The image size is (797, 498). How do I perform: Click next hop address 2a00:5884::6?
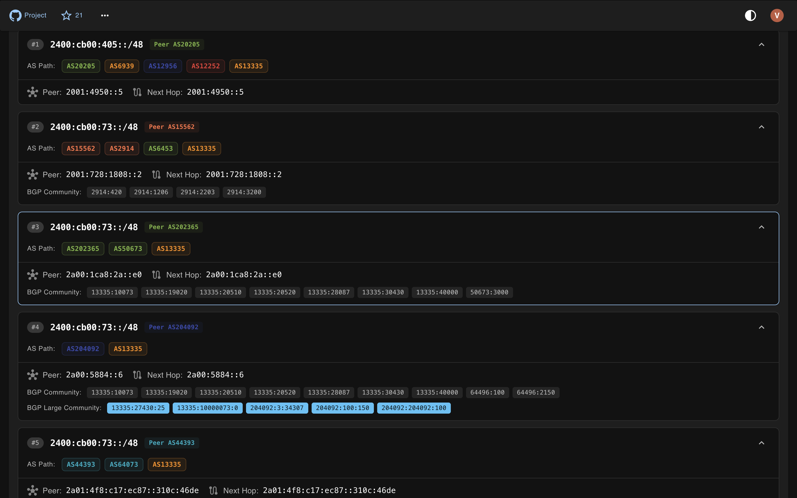[215, 375]
